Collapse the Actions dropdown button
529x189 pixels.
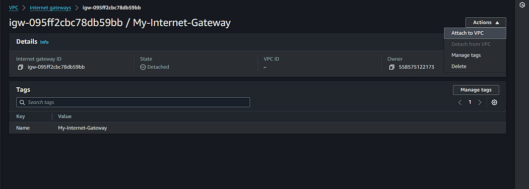tap(486, 22)
